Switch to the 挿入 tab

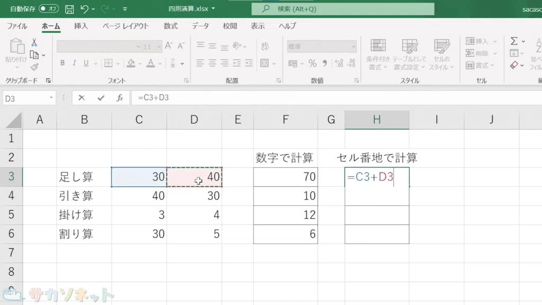pyautogui.click(x=81, y=26)
